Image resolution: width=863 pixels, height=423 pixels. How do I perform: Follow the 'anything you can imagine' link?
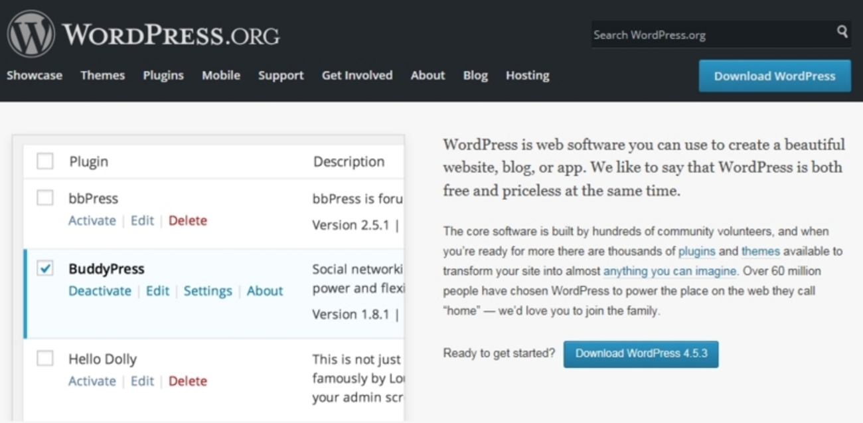[x=669, y=271]
